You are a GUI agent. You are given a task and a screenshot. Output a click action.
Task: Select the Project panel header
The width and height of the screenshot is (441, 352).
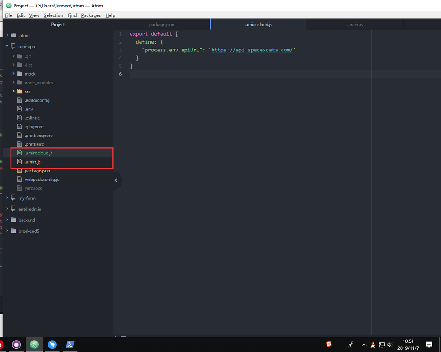tap(58, 25)
